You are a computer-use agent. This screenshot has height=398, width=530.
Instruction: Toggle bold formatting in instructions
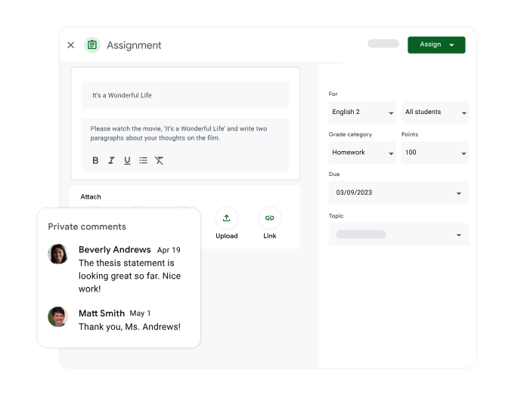coord(95,160)
